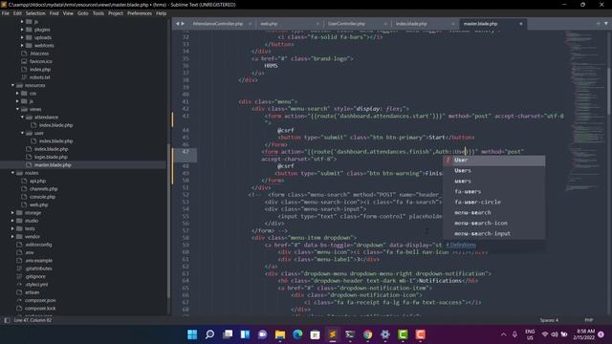Viewport: 612px width, 344px height.
Task: Click unsaved dot on master.blade.php tab
Action: tap(520, 24)
